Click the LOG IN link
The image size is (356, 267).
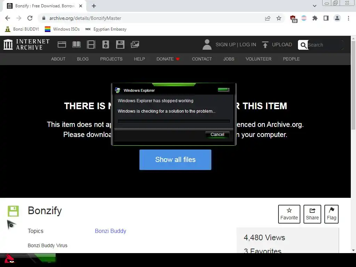(x=248, y=44)
